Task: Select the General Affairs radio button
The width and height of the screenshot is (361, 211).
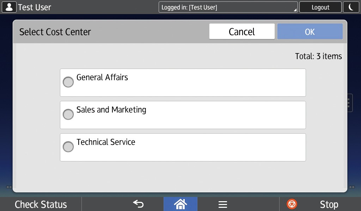Action: tap(68, 82)
